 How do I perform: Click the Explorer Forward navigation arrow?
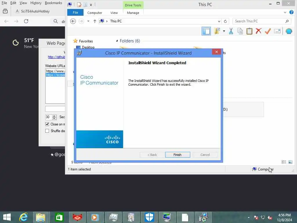tap(81, 21)
